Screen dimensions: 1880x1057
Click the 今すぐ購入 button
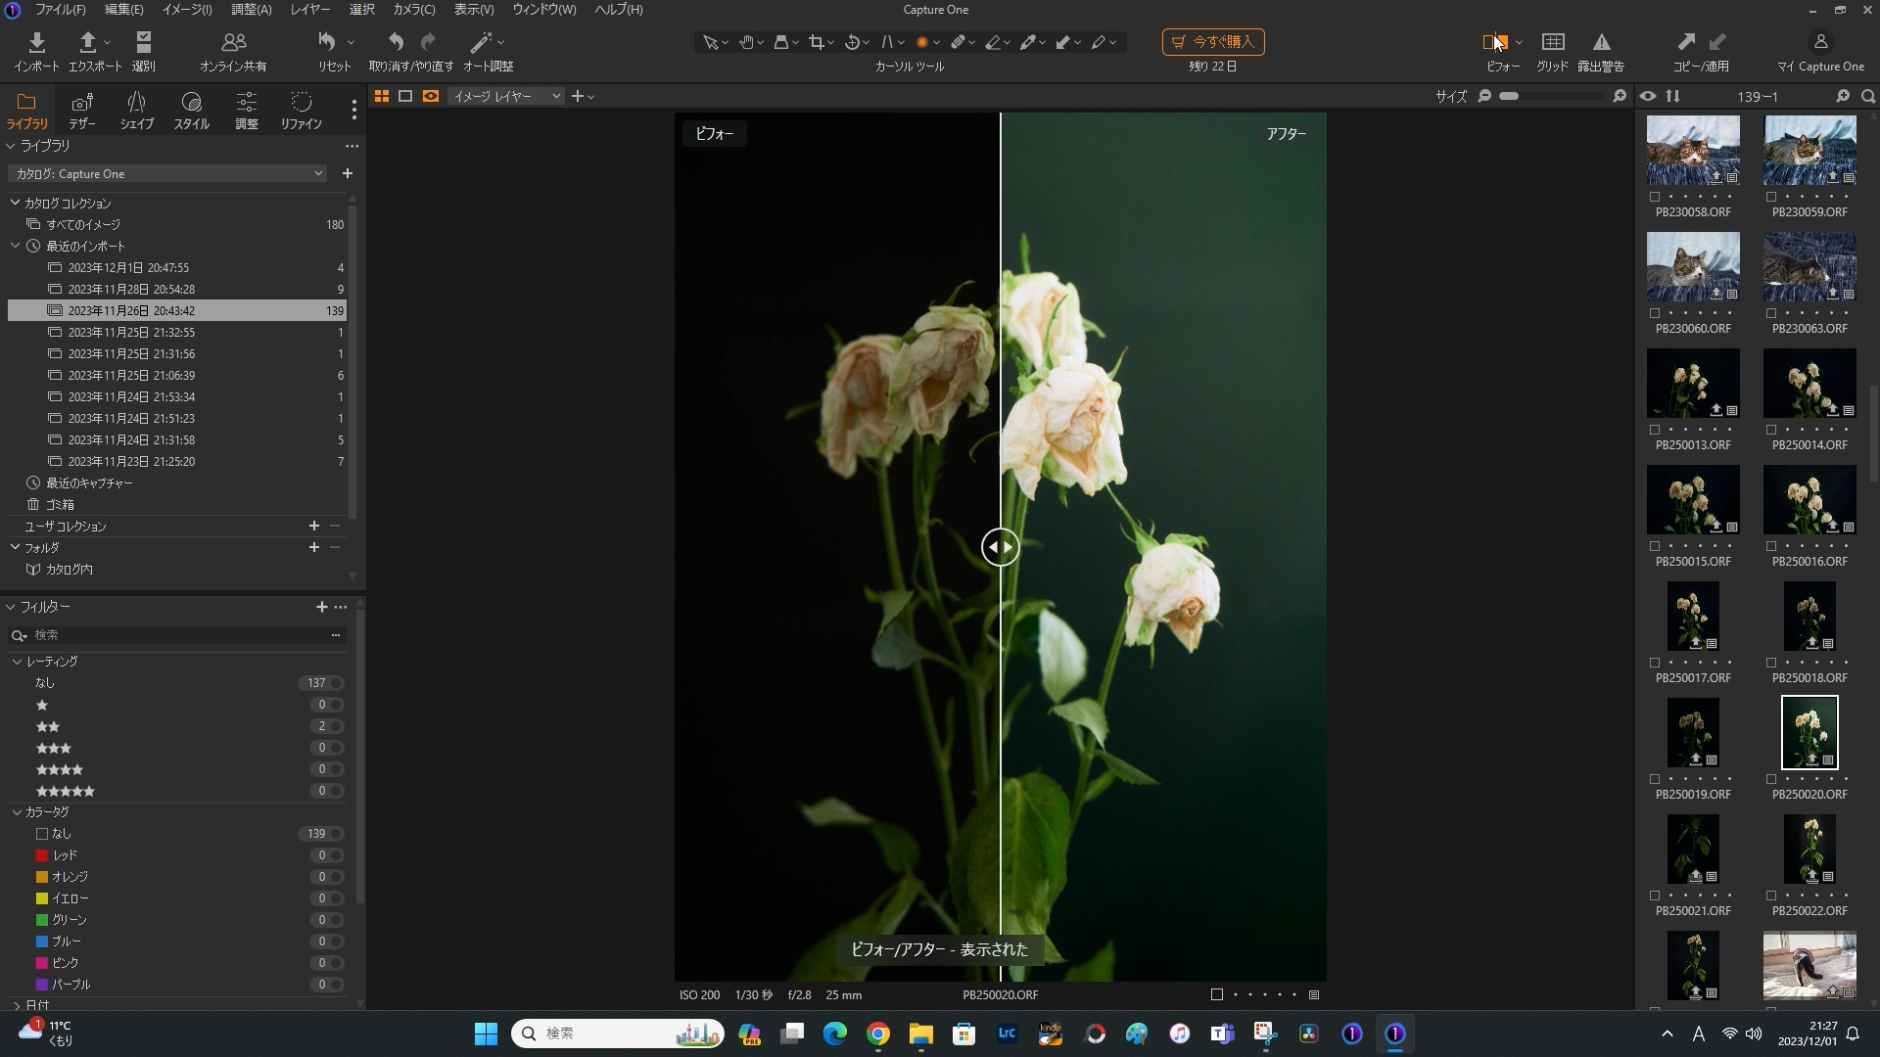click(x=1212, y=41)
